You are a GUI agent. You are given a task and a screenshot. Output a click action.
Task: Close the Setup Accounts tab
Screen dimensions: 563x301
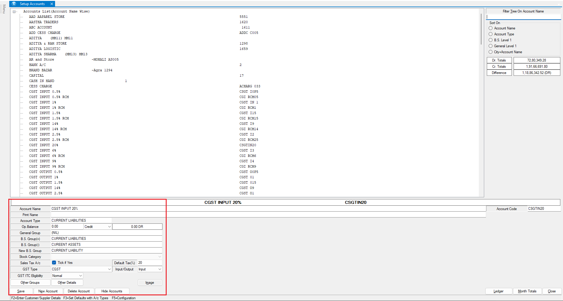52,4
